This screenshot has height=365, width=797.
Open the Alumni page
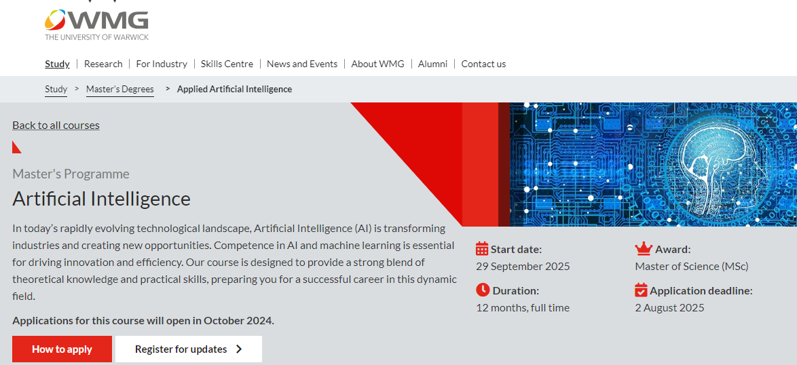pyautogui.click(x=432, y=64)
